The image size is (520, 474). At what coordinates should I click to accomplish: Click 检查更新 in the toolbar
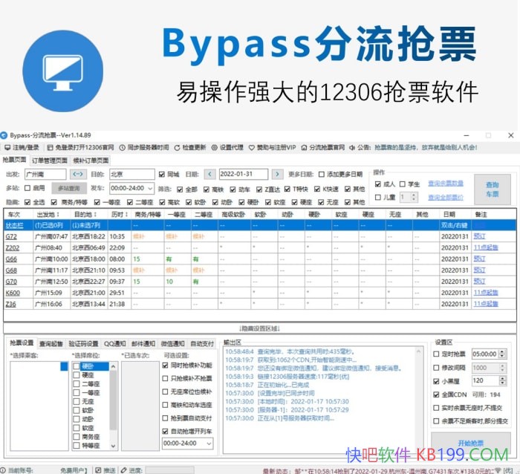(189, 147)
